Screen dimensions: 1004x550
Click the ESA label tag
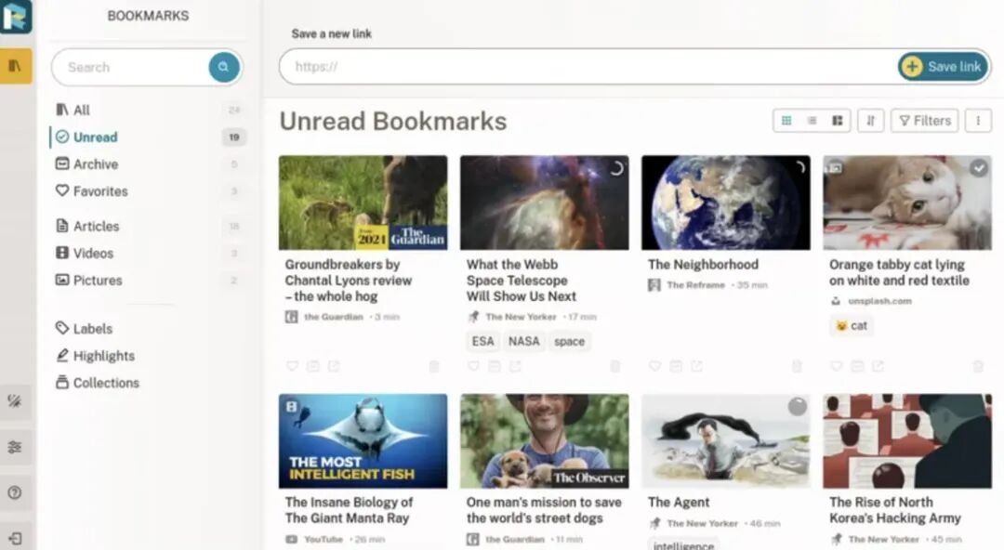[482, 341]
